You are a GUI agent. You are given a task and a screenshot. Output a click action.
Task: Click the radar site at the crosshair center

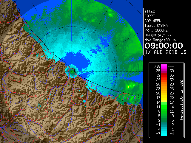pyautogui.click(x=72, y=71)
